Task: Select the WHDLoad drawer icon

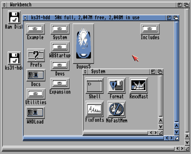Action: click(x=35, y=113)
